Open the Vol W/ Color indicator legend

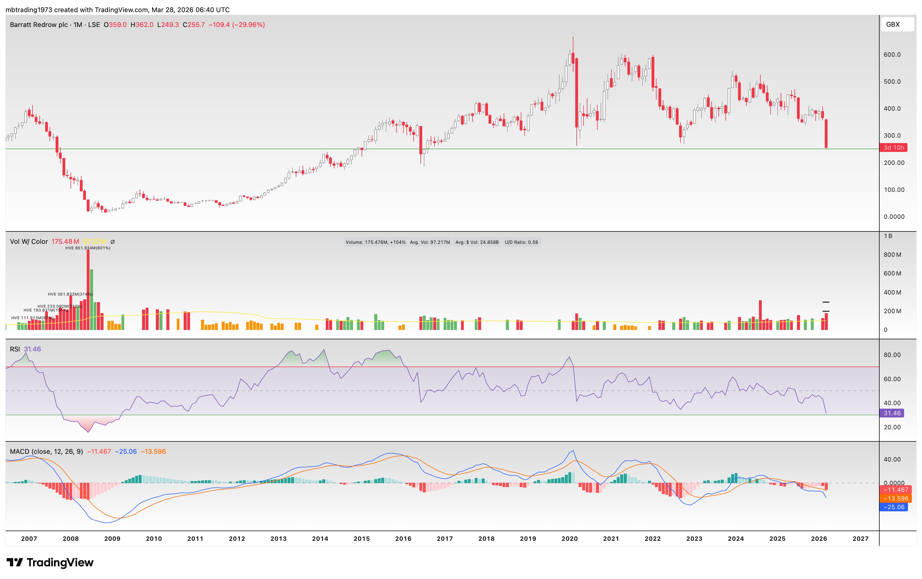coord(29,241)
